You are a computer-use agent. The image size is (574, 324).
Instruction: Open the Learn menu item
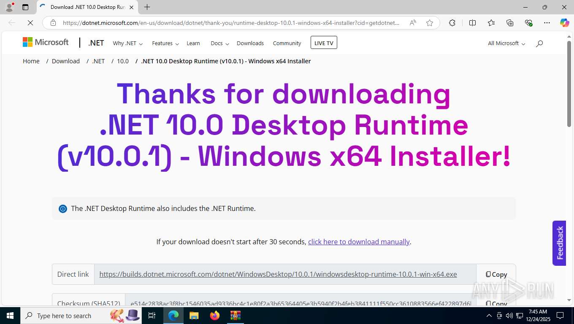point(193,43)
